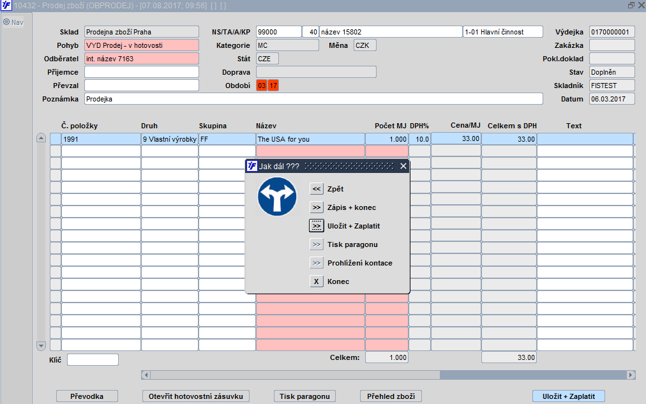Viewport: 646px width, 404px height.
Task: Click the horizontal scrollbar left arrow
Action: click(146, 375)
